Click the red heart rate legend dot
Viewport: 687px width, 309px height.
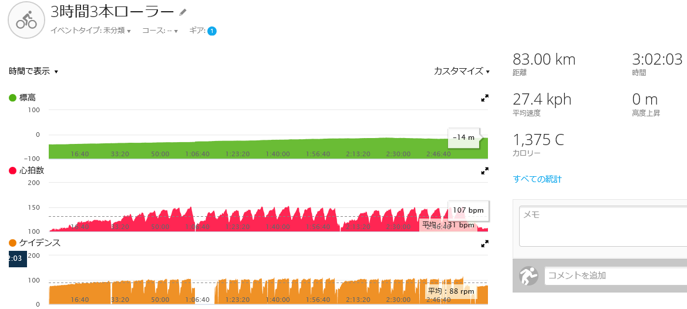(13, 170)
